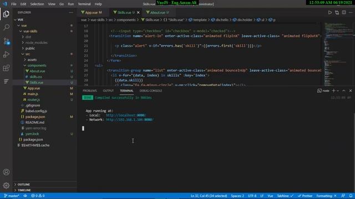Open the Manage gear settings icon
The width and height of the screenshot is (355, 199).
point(6,186)
